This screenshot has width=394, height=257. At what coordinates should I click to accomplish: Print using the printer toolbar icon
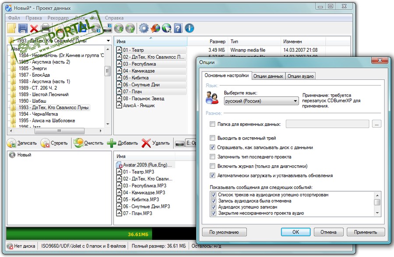coord(46,28)
